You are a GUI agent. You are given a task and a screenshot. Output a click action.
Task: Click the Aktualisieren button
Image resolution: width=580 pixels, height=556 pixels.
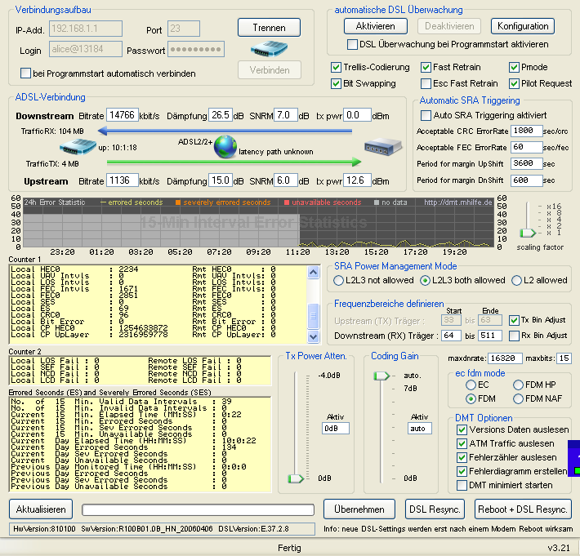pyautogui.click(x=40, y=509)
